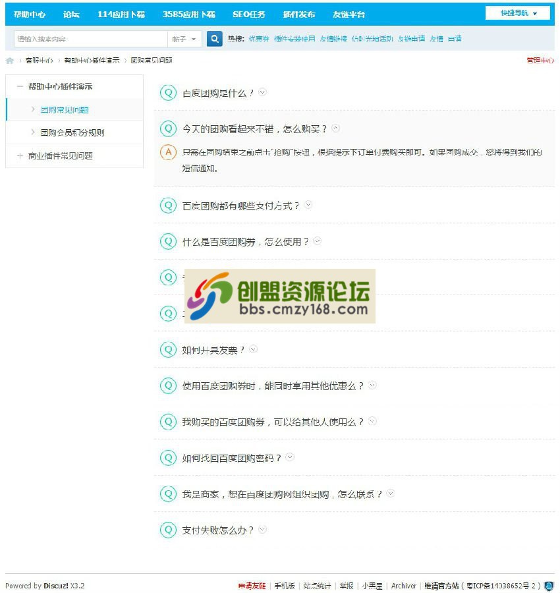Expand the arrow after 怎么联系
Image resolution: width=560 pixels, height=593 pixels.
391,493
